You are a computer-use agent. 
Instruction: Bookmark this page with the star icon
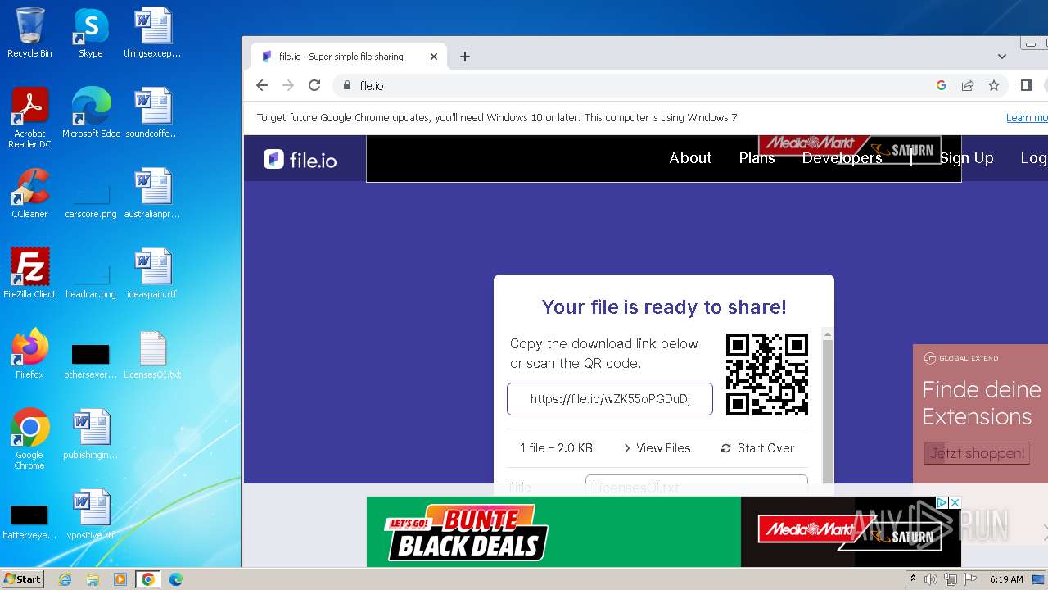pyautogui.click(x=994, y=85)
